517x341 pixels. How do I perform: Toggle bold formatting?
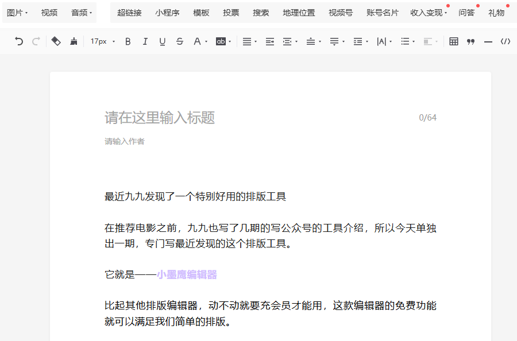[128, 41]
